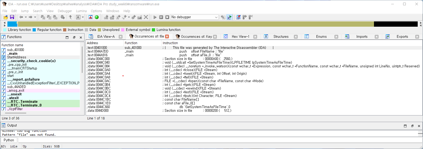Start the debugger with the play button
Screen dimensions: 423x149
[155, 17]
